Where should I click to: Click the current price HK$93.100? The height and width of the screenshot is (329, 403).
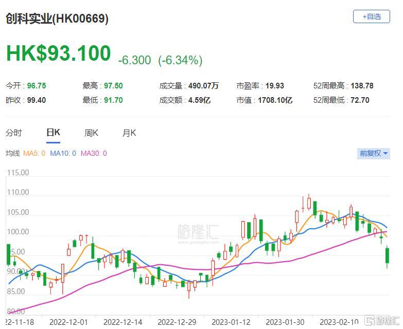coord(58,53)
